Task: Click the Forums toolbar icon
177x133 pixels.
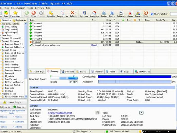Action: 138,14
